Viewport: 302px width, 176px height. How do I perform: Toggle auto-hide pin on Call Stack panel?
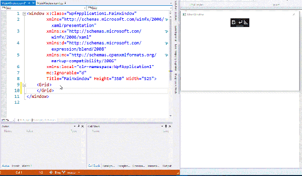click(166, 126)
